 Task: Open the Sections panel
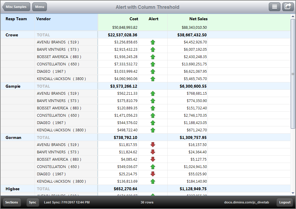pyautogui.click(x=12, y=202)
